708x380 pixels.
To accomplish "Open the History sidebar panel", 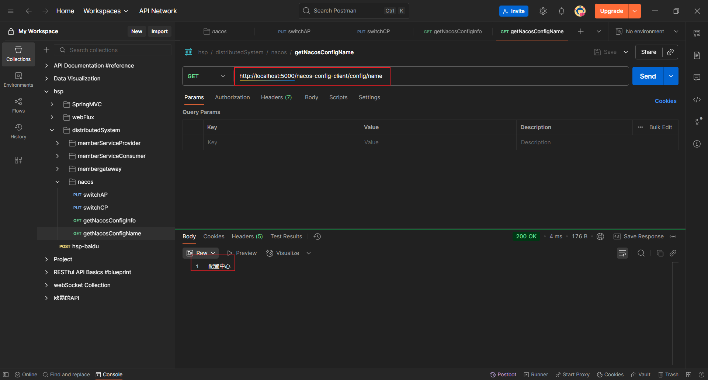I will [x=18, y=131].
